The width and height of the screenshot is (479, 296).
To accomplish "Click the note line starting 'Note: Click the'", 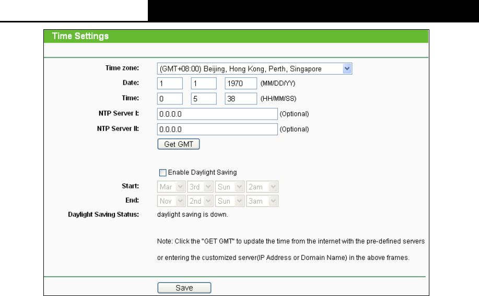I will click(291, 241).
